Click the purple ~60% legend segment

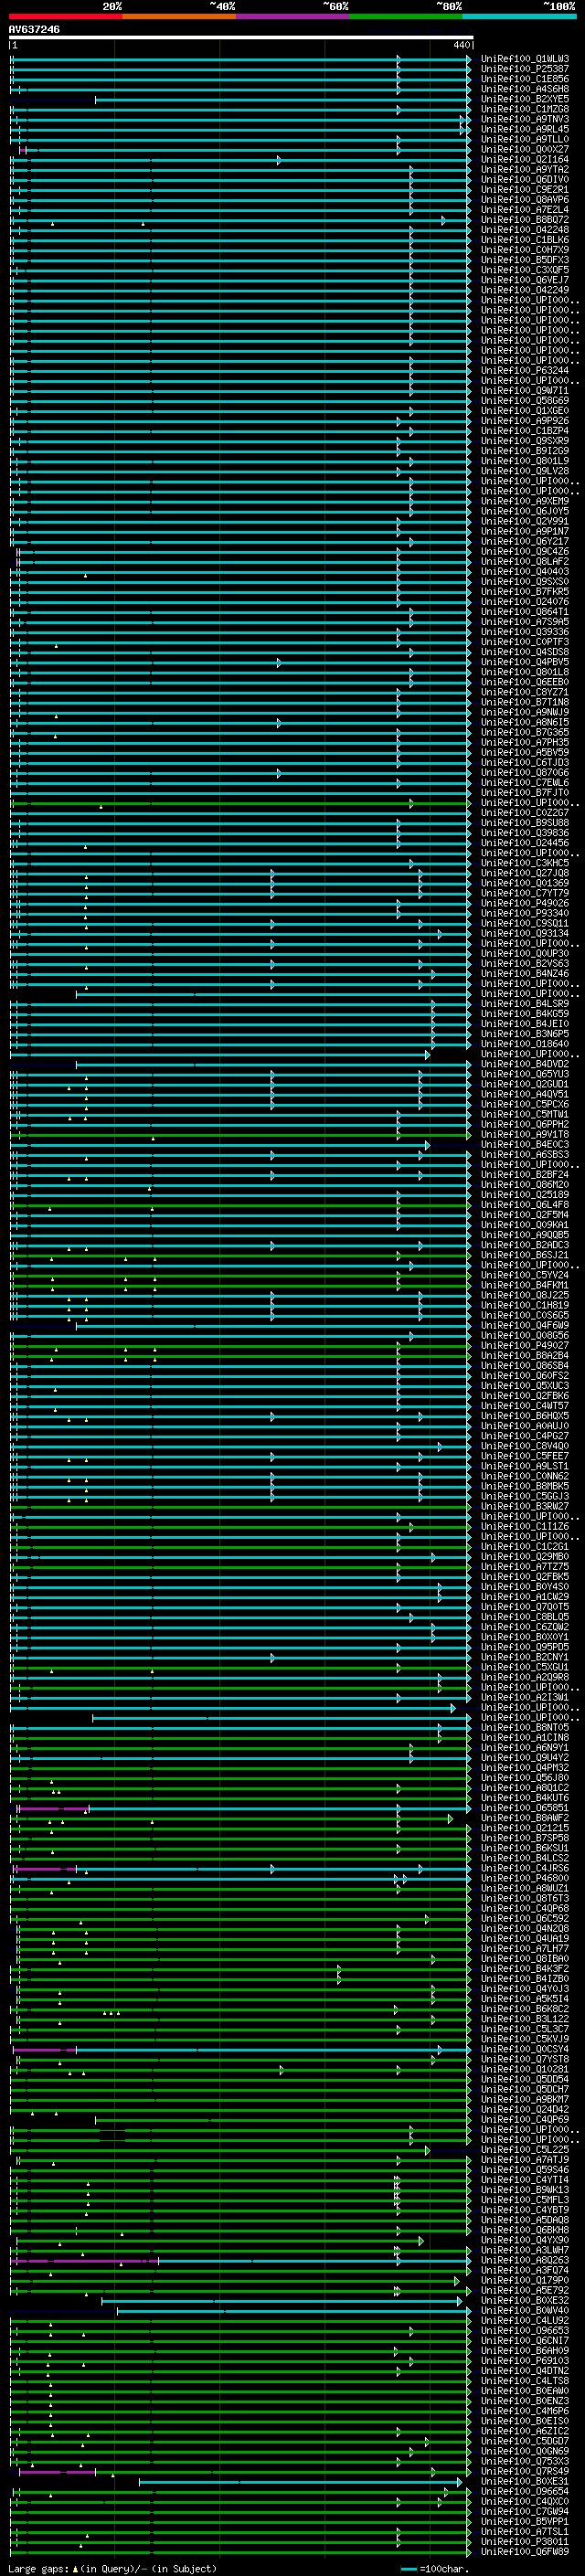coord(293,16)
